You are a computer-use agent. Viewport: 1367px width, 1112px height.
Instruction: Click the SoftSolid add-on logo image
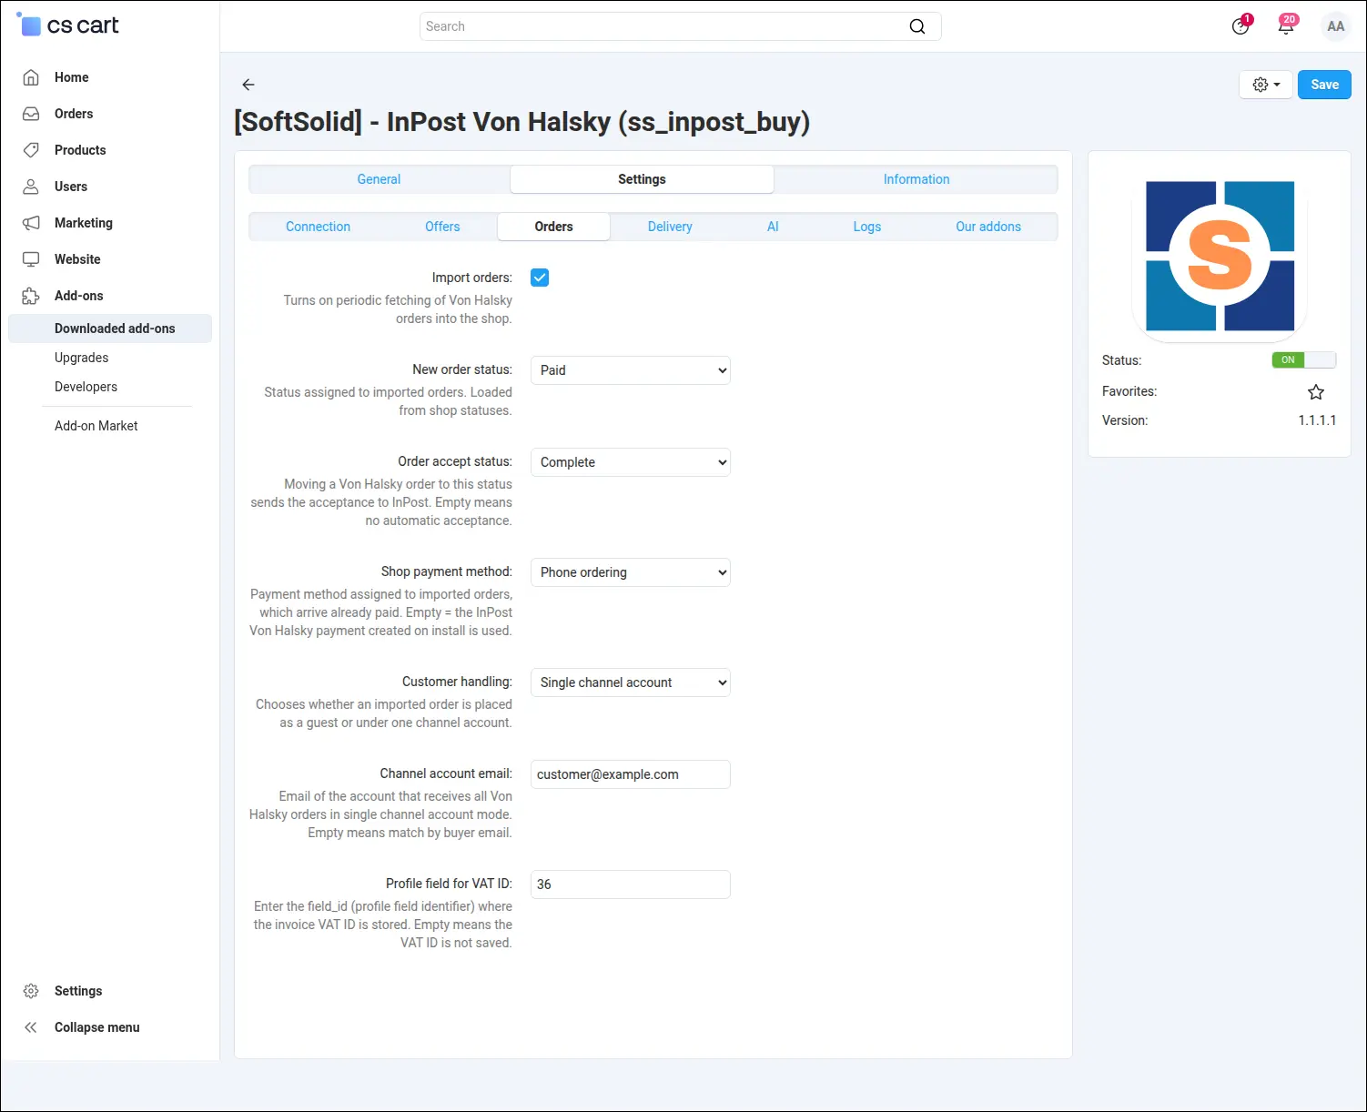[1220, 256]
